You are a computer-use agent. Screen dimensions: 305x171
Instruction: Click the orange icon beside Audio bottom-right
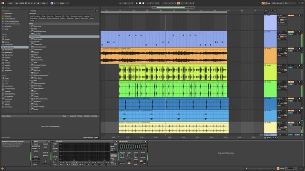click(x=278, y=169)
